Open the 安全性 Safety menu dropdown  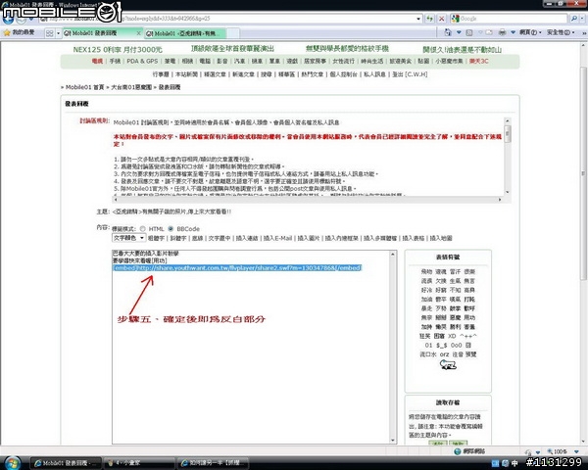[561, 32]
